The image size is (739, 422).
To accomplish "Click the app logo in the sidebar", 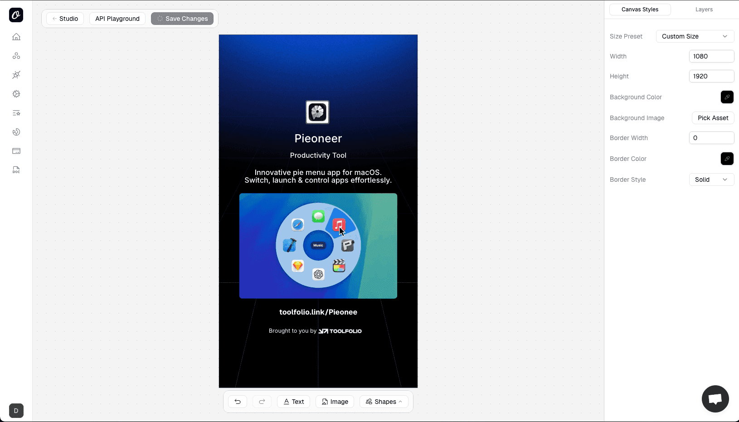I will point(16,15).
